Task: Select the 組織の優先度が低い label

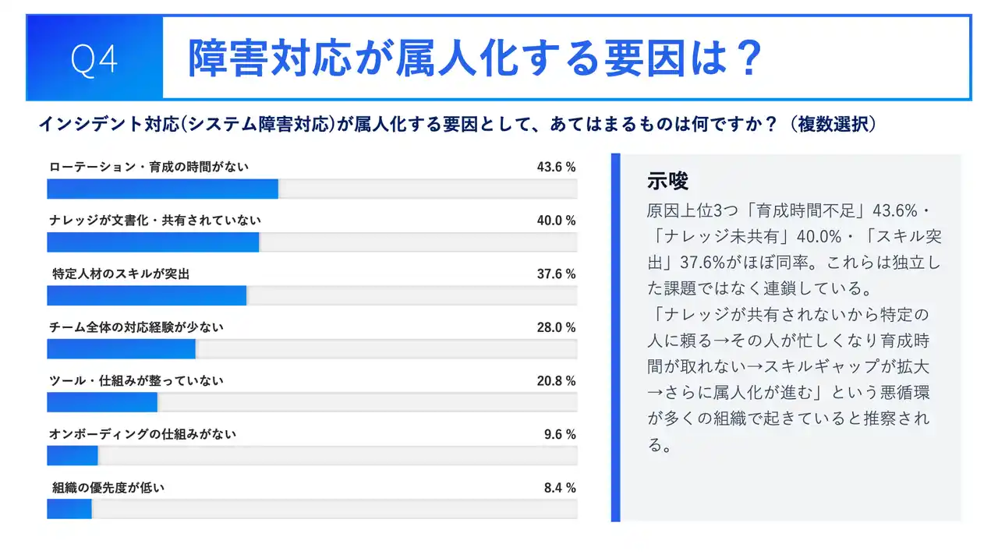Action: click(108, 488)
